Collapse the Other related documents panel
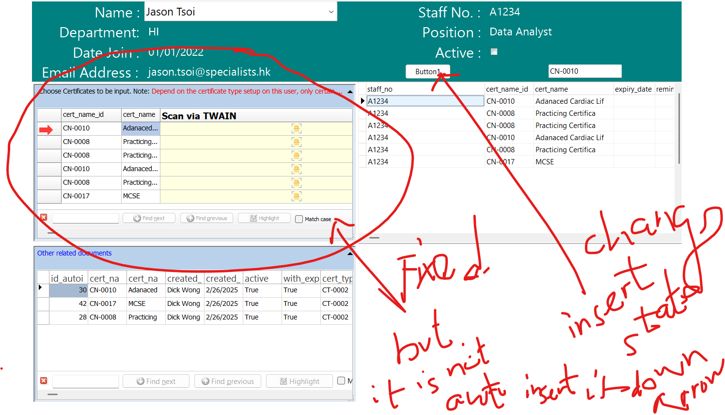Screen dimensions: 725x415 (350, 253)
